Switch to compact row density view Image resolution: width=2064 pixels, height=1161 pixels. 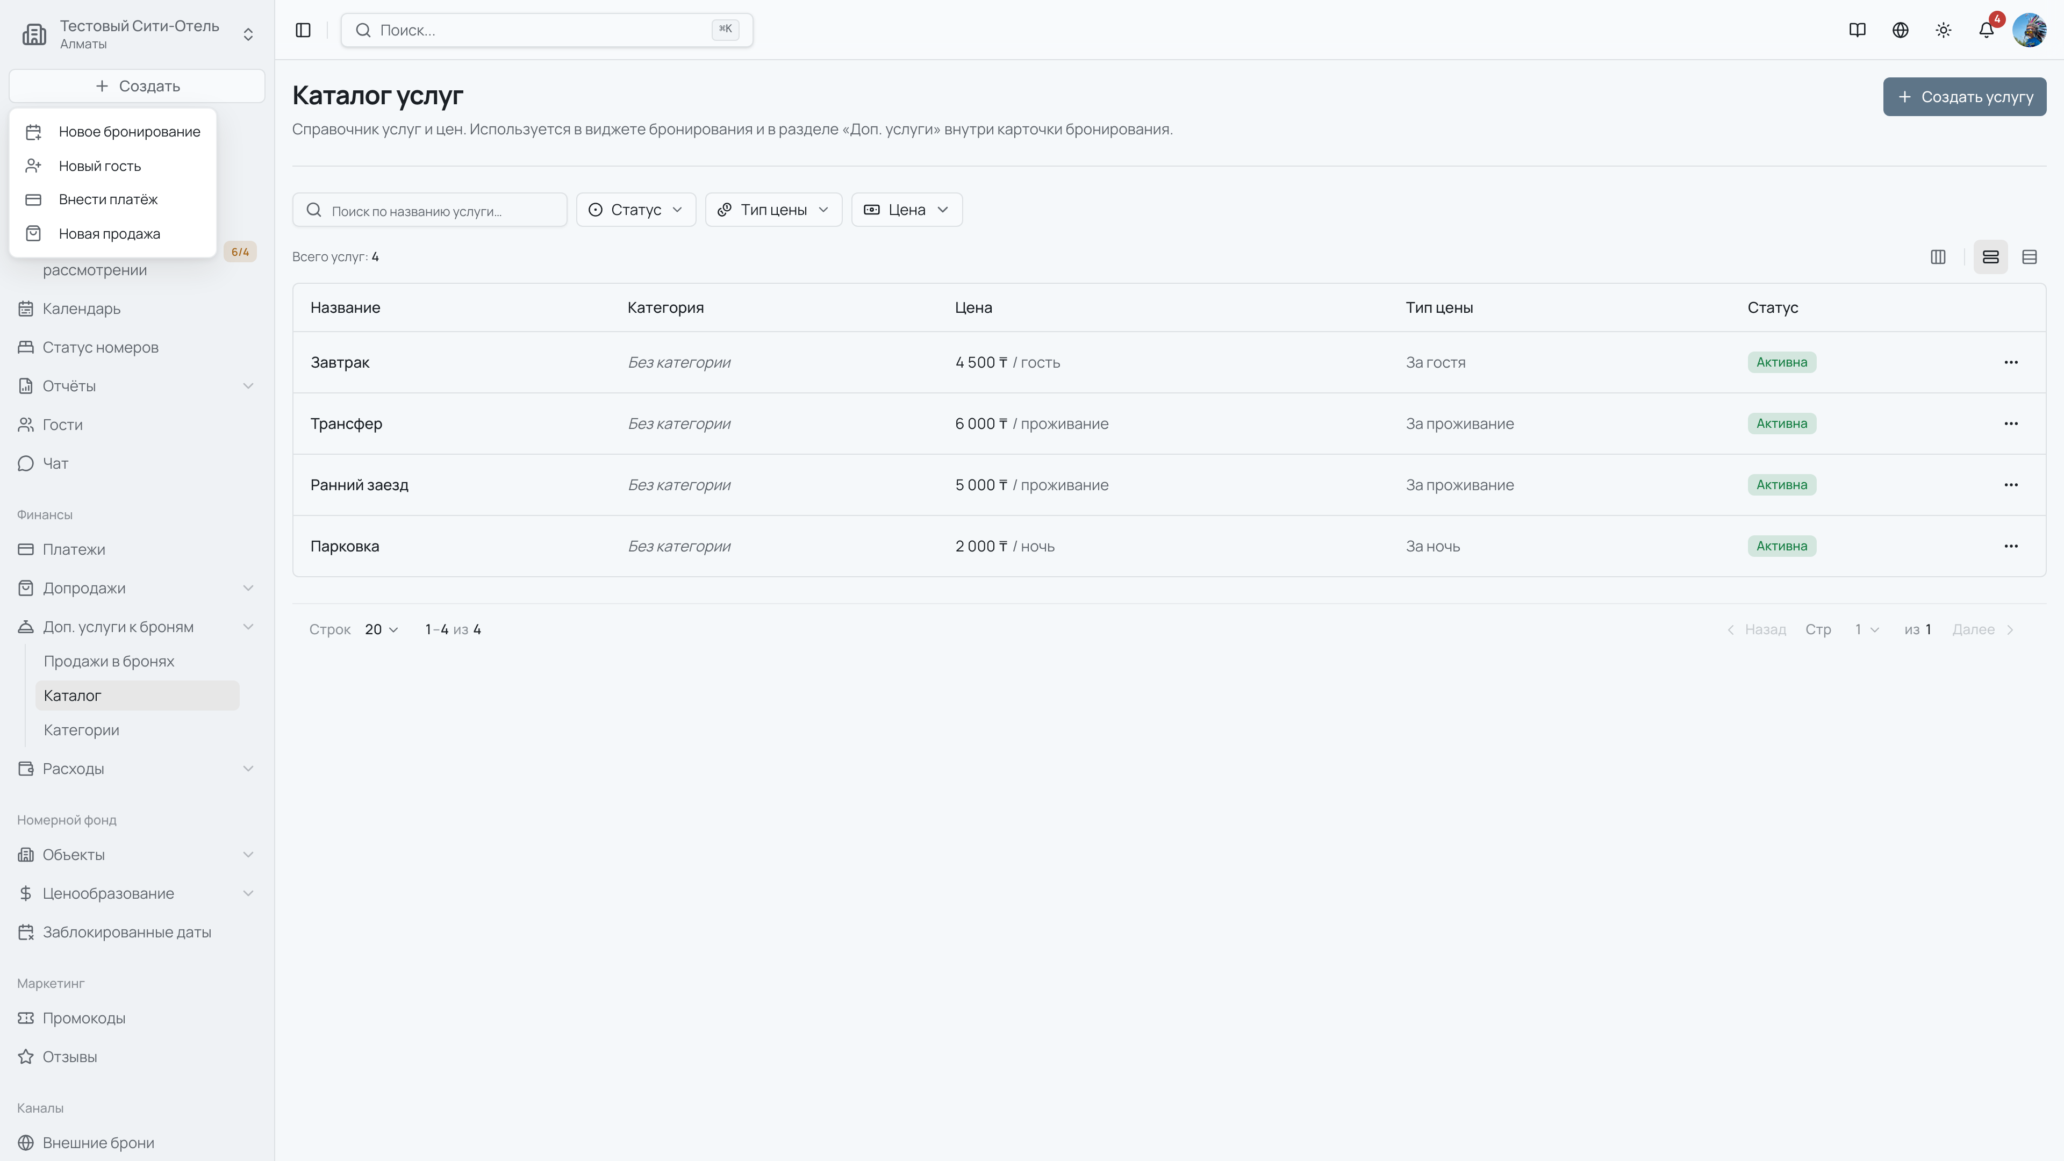2030,257
